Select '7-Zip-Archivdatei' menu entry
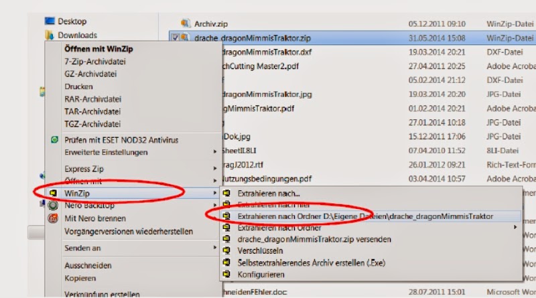 (95, 62)
